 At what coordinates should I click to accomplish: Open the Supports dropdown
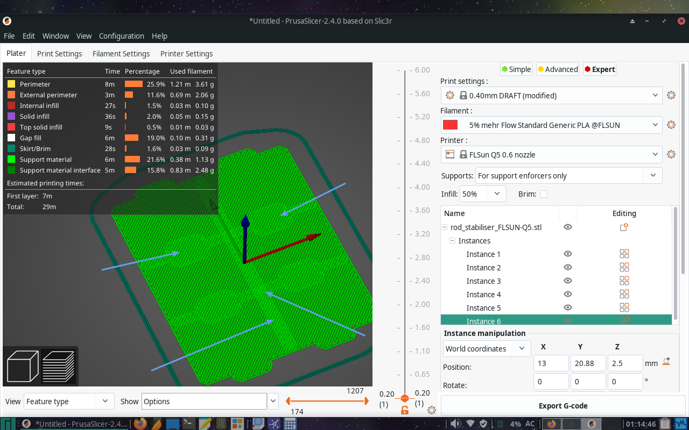(653, 175)
